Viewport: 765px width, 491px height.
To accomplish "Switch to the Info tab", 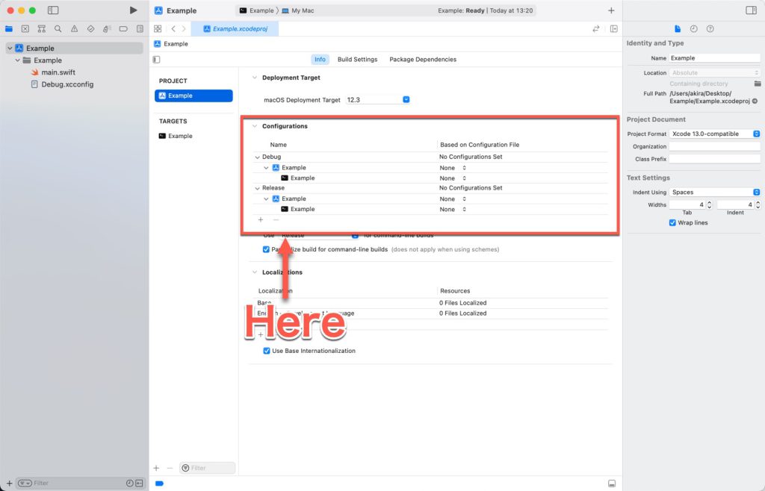I will (320, 60).
